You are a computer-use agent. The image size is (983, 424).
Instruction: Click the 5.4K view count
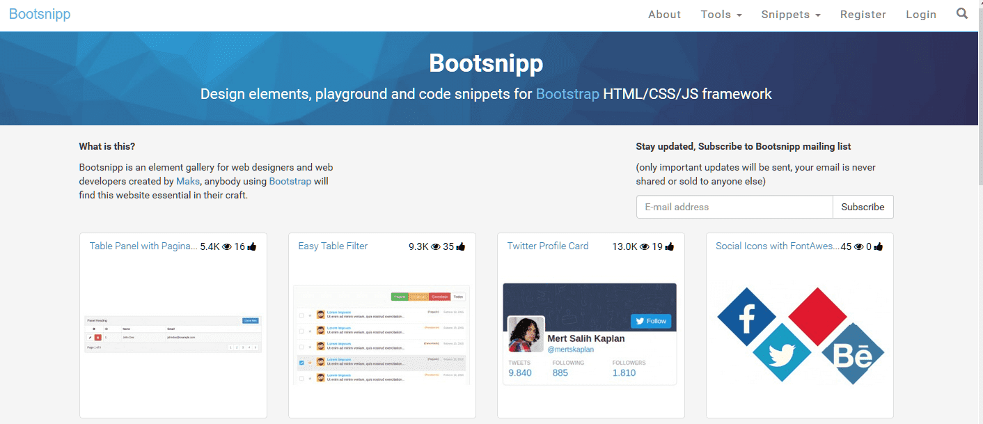click(x=210, y=246)
